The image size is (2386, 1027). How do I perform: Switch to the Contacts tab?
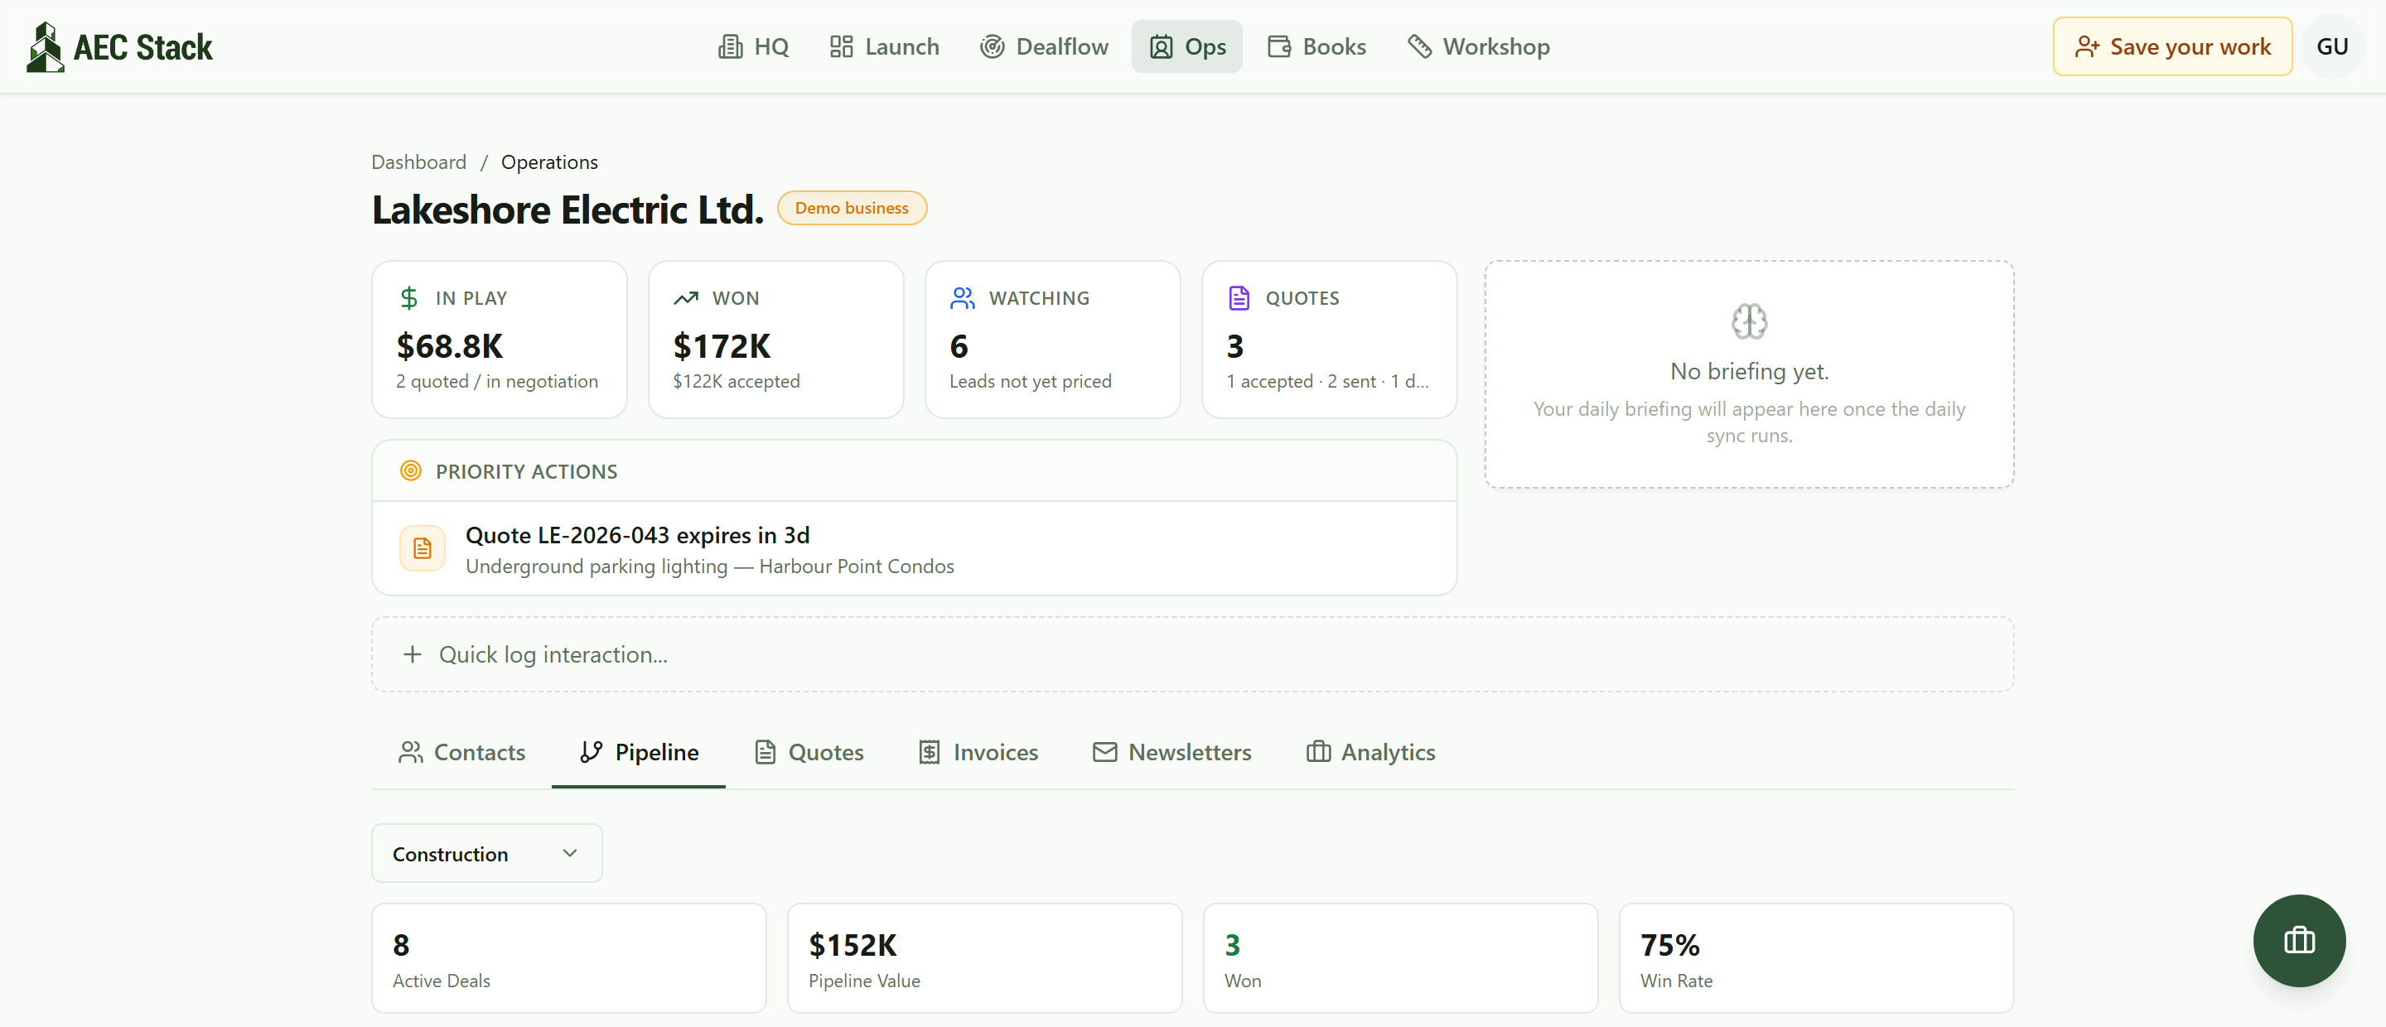[461, 752]
